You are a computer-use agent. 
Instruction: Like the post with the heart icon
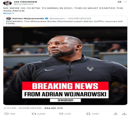61,114
